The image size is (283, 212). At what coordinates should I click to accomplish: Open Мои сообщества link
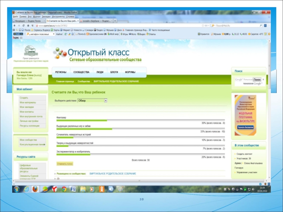(x=28, y=140)
